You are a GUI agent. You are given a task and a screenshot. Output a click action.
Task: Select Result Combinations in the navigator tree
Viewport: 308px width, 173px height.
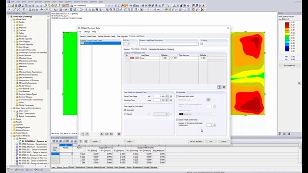[27, 116]
